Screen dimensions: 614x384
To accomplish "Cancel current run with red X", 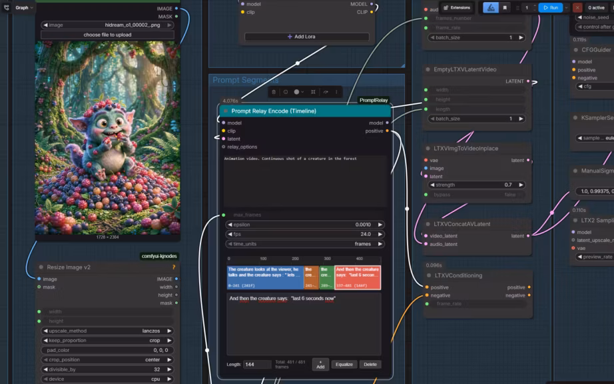I will [577, 7].
